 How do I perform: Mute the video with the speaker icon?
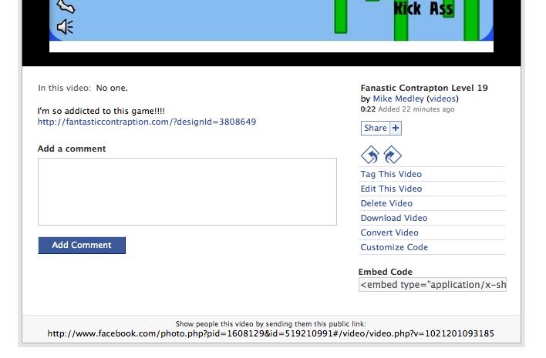65,27
